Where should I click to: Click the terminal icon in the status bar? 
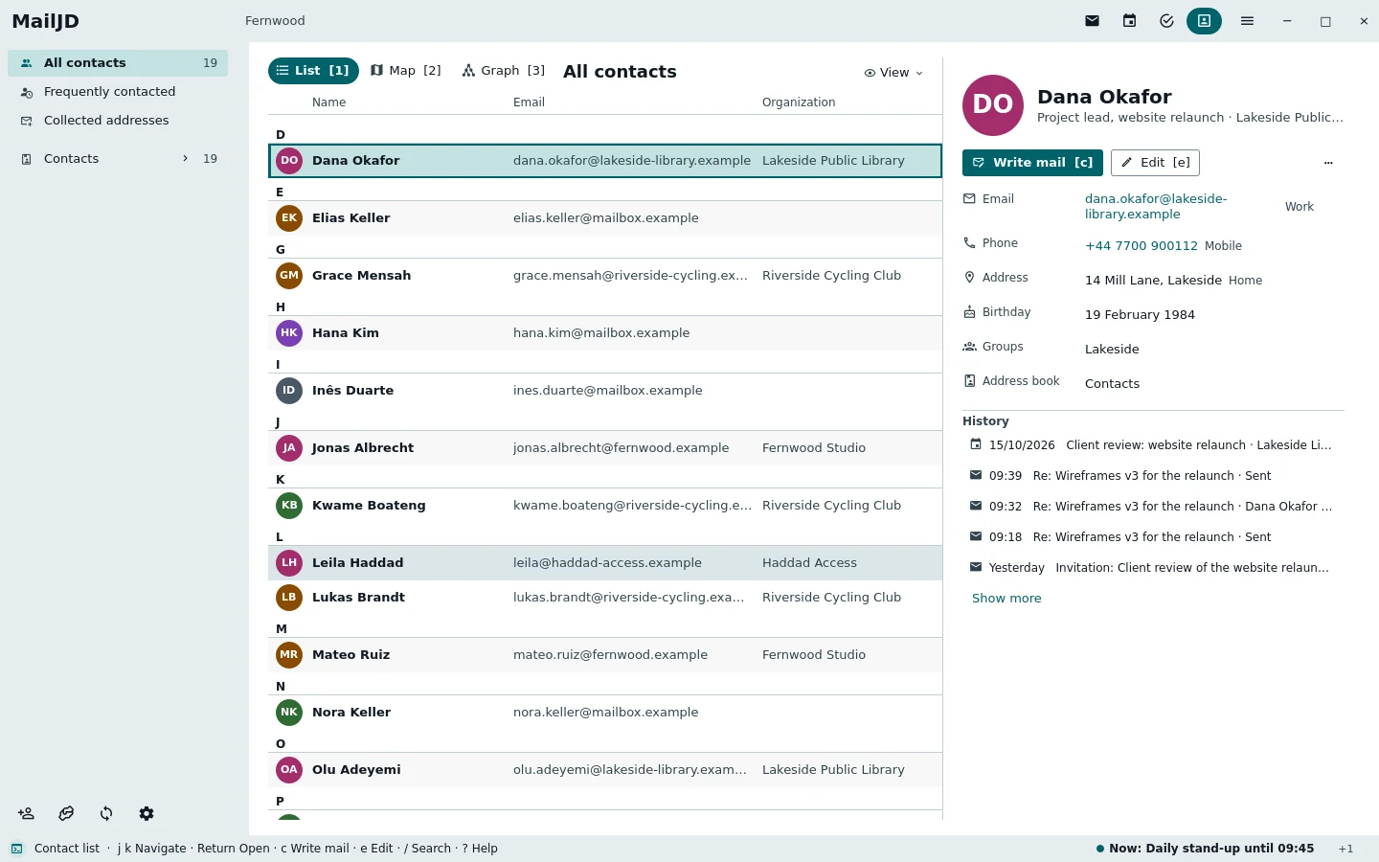click(x=17, y=849)
